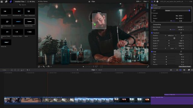Click the viewer Clips clapper icon
193x108 pixels.
89,1
